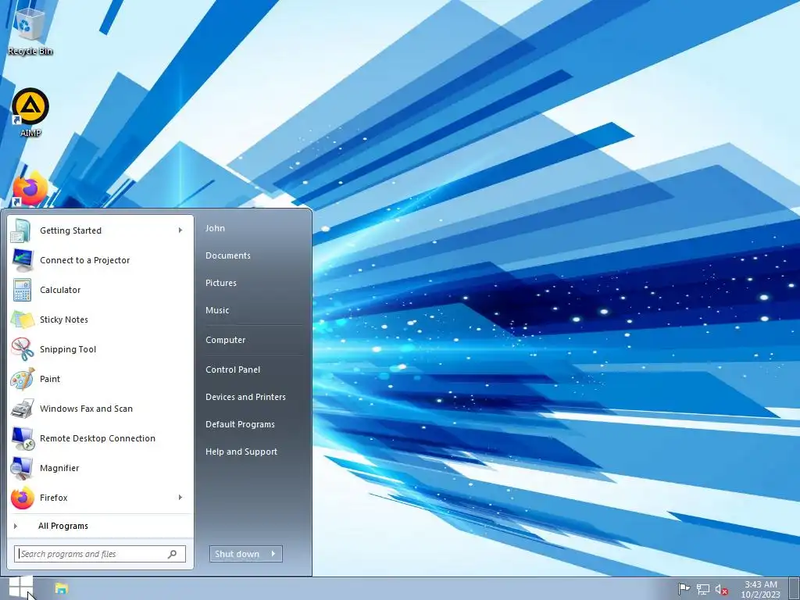Open Computer from the Start menu
The width and height of the screenshot is (800, 600).
(x=225, y=340)
